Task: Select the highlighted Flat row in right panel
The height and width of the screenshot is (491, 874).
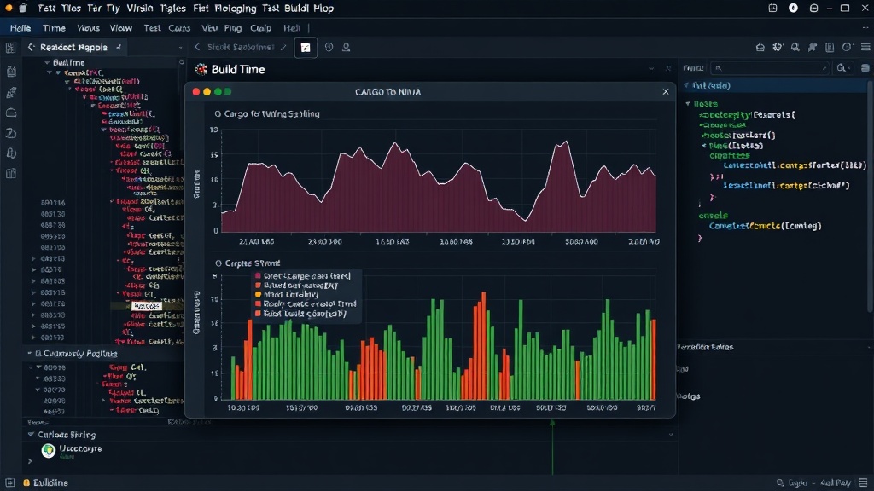Action: [x=775, y=86]
